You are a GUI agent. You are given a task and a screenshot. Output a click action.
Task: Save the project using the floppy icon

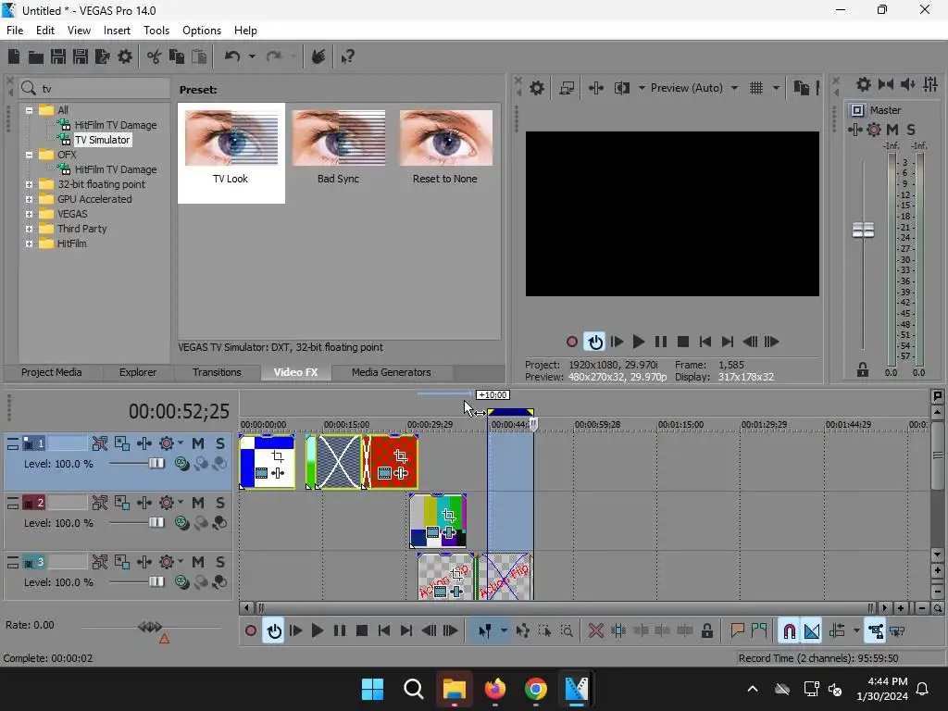pyautogui.click(x=58, y=56)
